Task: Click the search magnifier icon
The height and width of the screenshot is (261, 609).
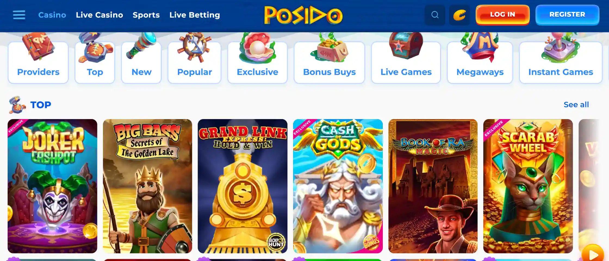Action: pos(435,15)
